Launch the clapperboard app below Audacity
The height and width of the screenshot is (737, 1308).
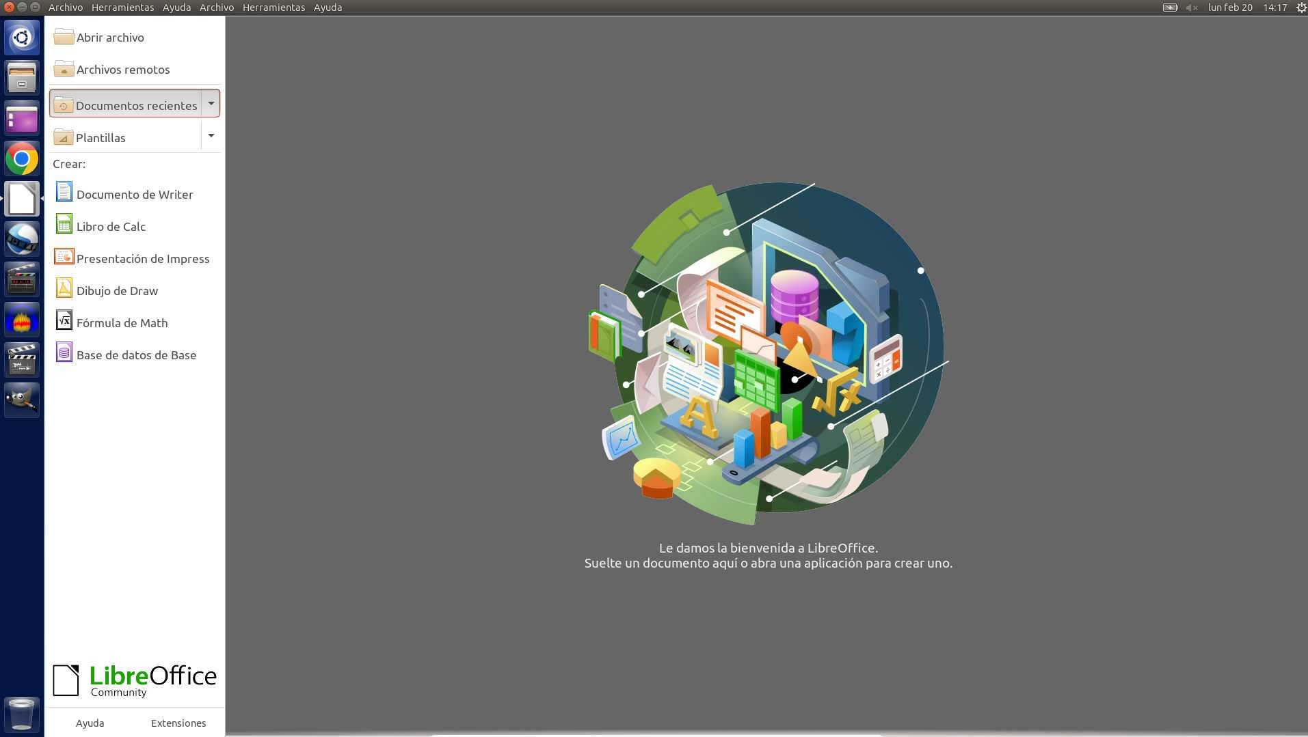(22, 360)
